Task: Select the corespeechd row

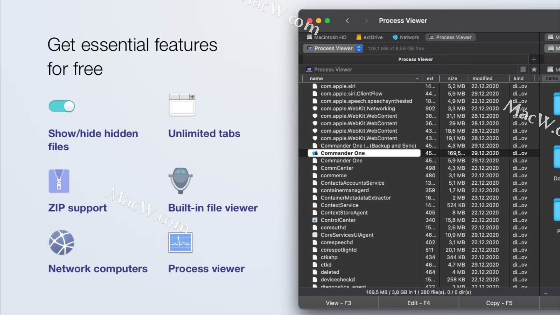Action: [x=419, y=242]
